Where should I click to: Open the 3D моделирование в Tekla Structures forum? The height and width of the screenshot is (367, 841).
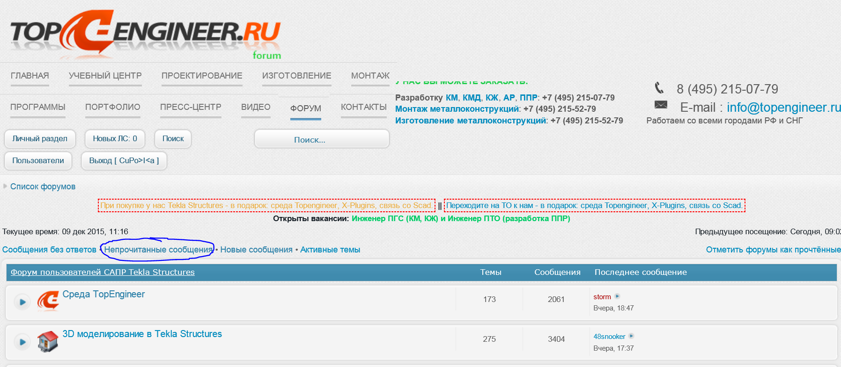pos(142,334)
